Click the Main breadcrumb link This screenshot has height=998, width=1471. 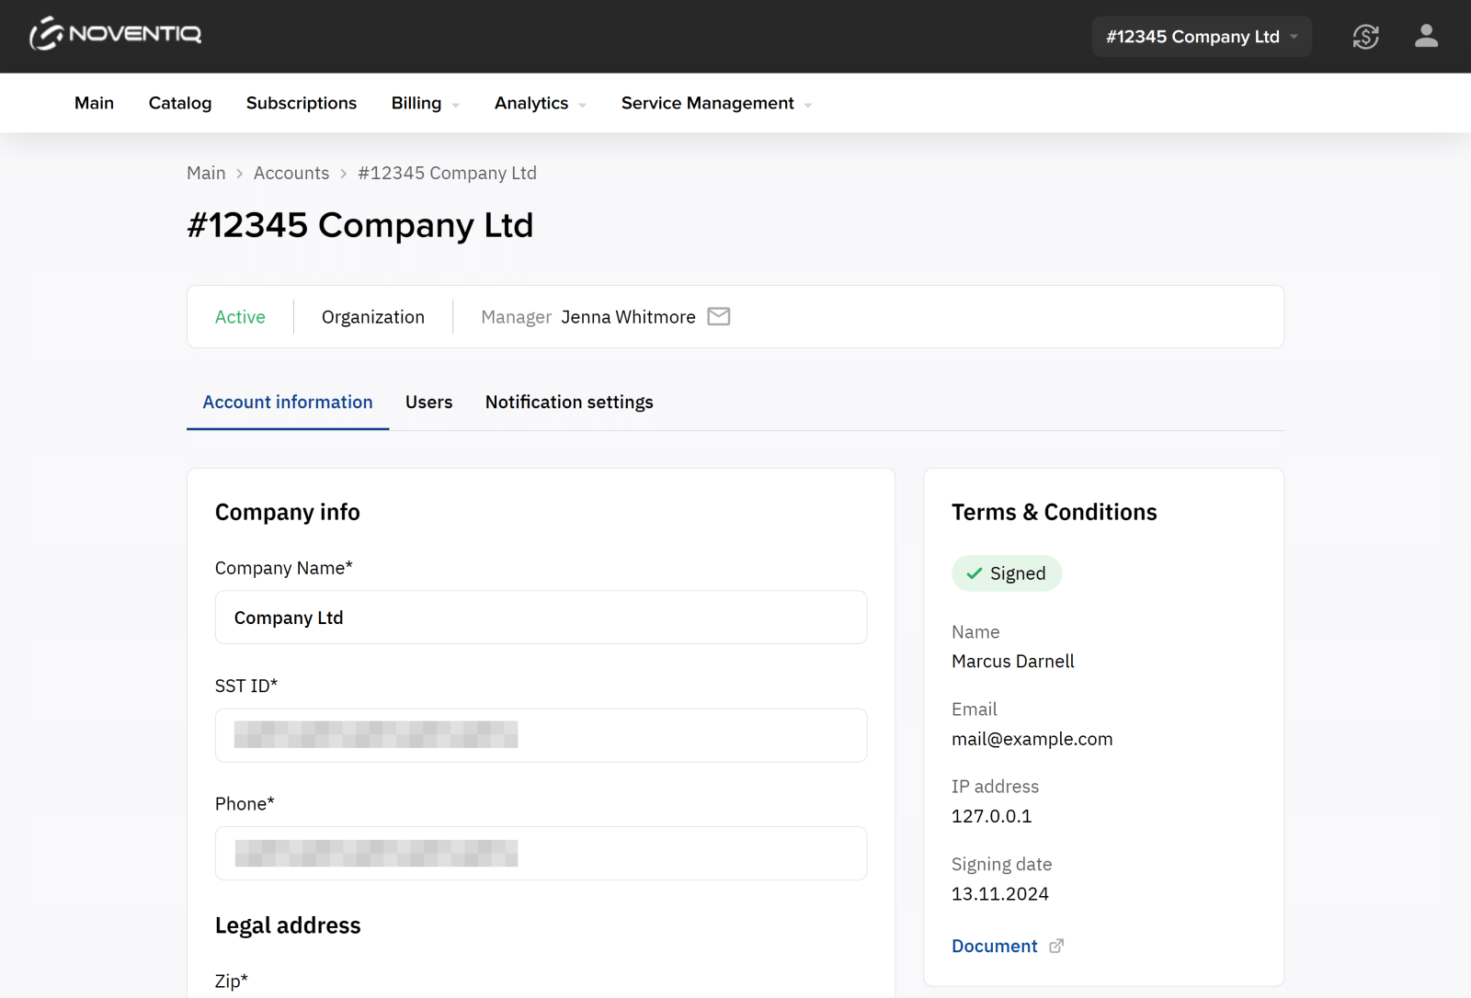(x=206, y=174)
